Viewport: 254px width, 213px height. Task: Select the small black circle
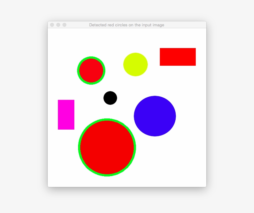[x=110, y=98]
